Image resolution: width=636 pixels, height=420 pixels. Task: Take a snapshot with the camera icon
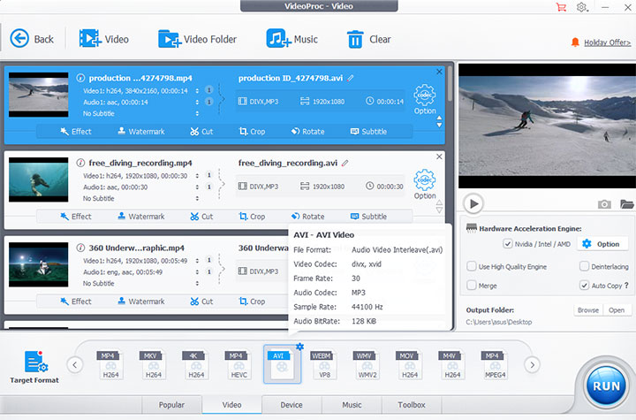click(604, 204)
